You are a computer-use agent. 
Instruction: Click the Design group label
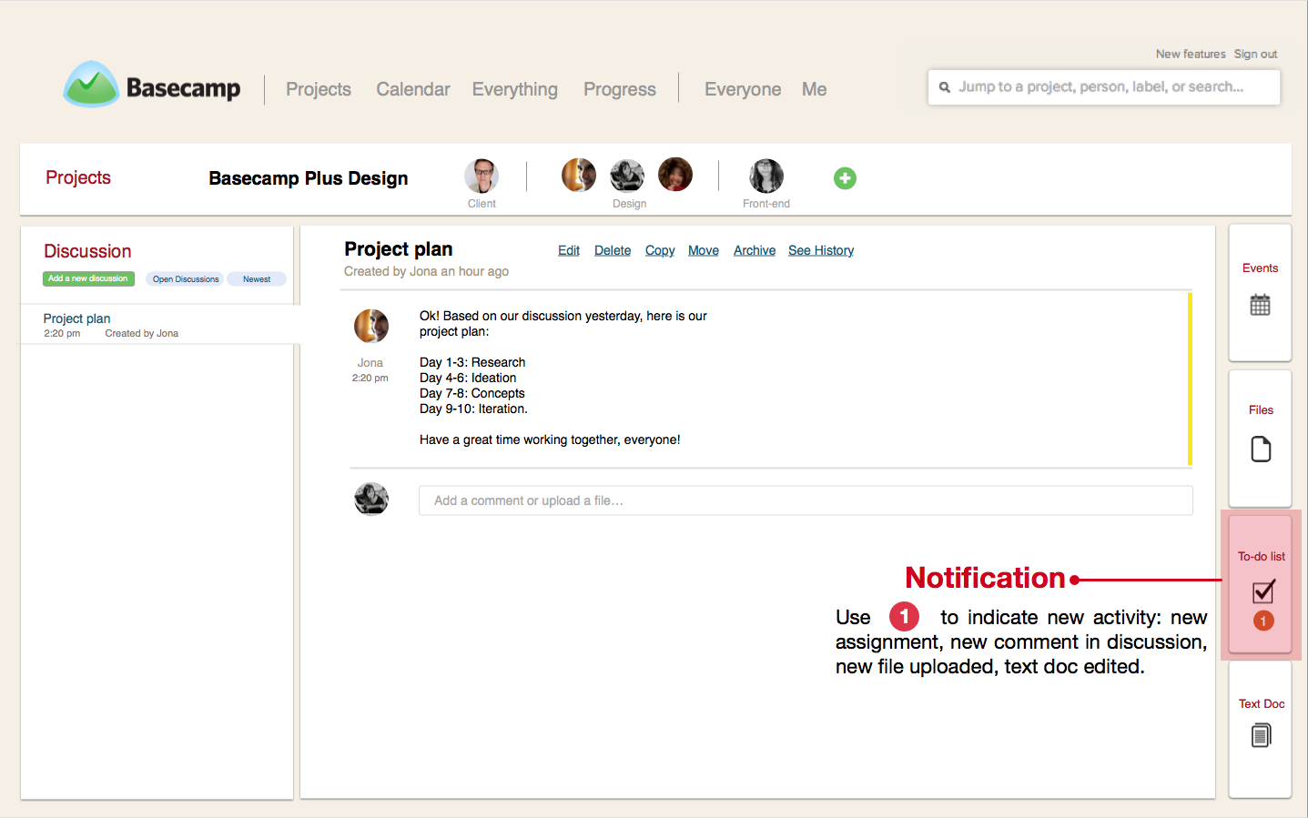629,204
